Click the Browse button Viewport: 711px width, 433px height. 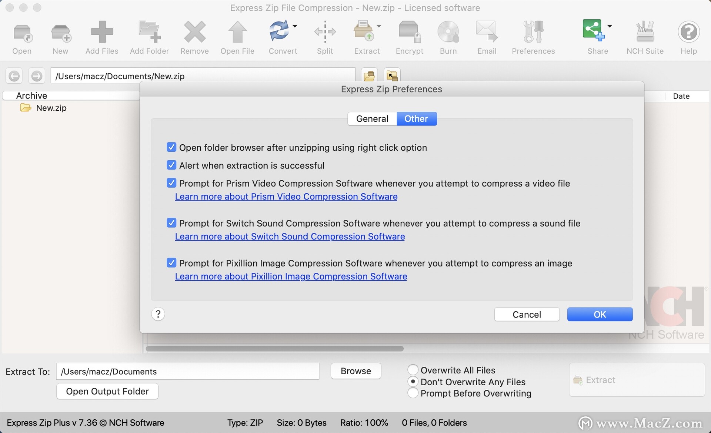356,371
